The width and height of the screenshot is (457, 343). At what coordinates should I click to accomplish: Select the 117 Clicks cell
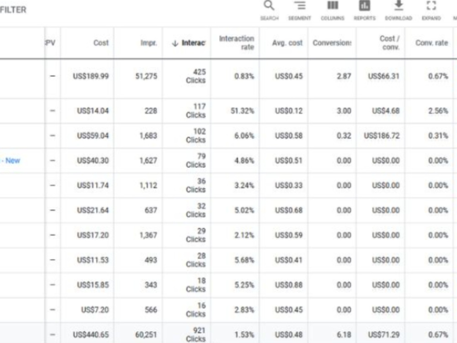coord(196,111)
